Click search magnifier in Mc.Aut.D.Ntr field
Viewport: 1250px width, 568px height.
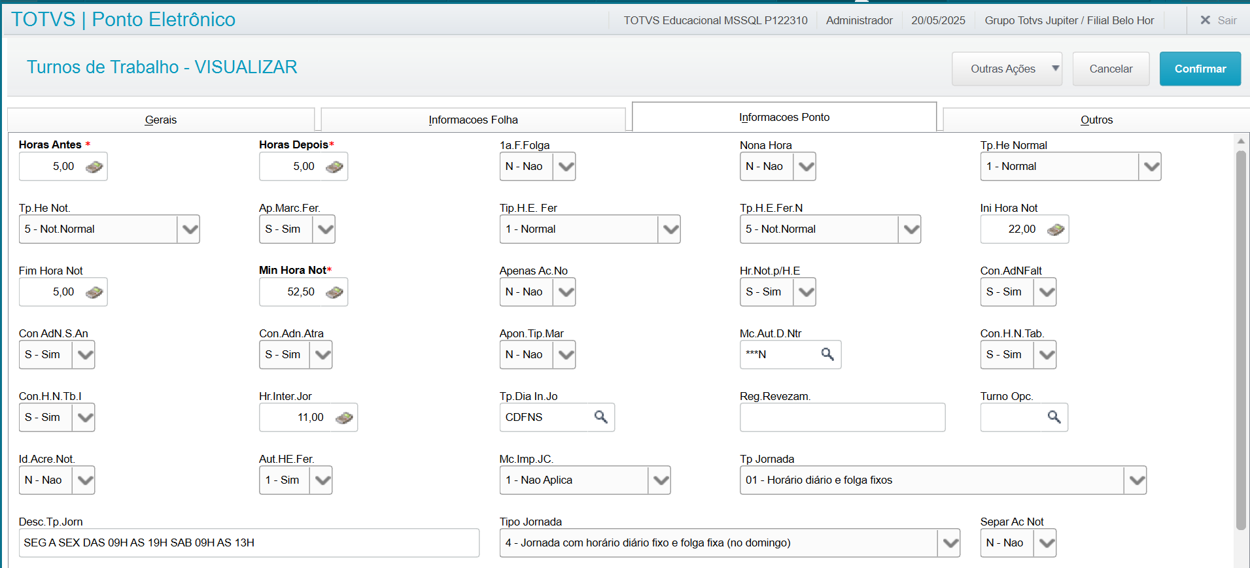[827, 354]
